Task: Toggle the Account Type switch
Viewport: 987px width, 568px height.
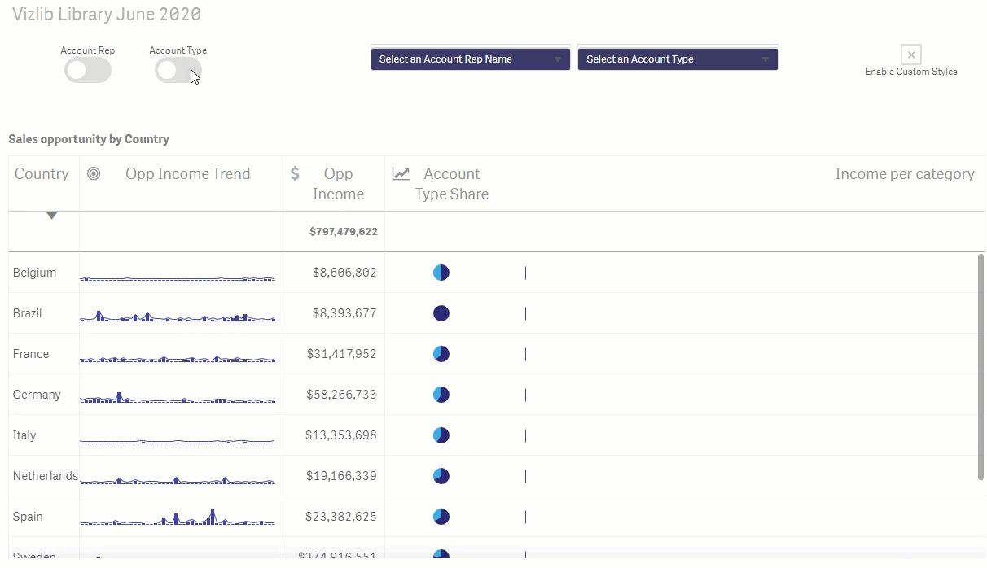Action: (178, 71)
